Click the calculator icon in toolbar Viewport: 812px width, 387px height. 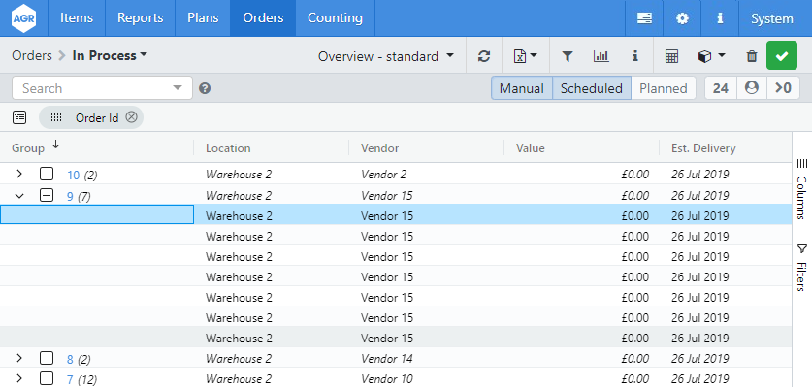(x=671, y=56)
